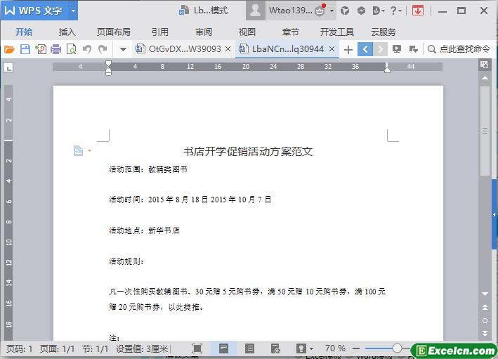Click 页码: 1 in status bar
The image size is (498, 359).
(20, 349)
